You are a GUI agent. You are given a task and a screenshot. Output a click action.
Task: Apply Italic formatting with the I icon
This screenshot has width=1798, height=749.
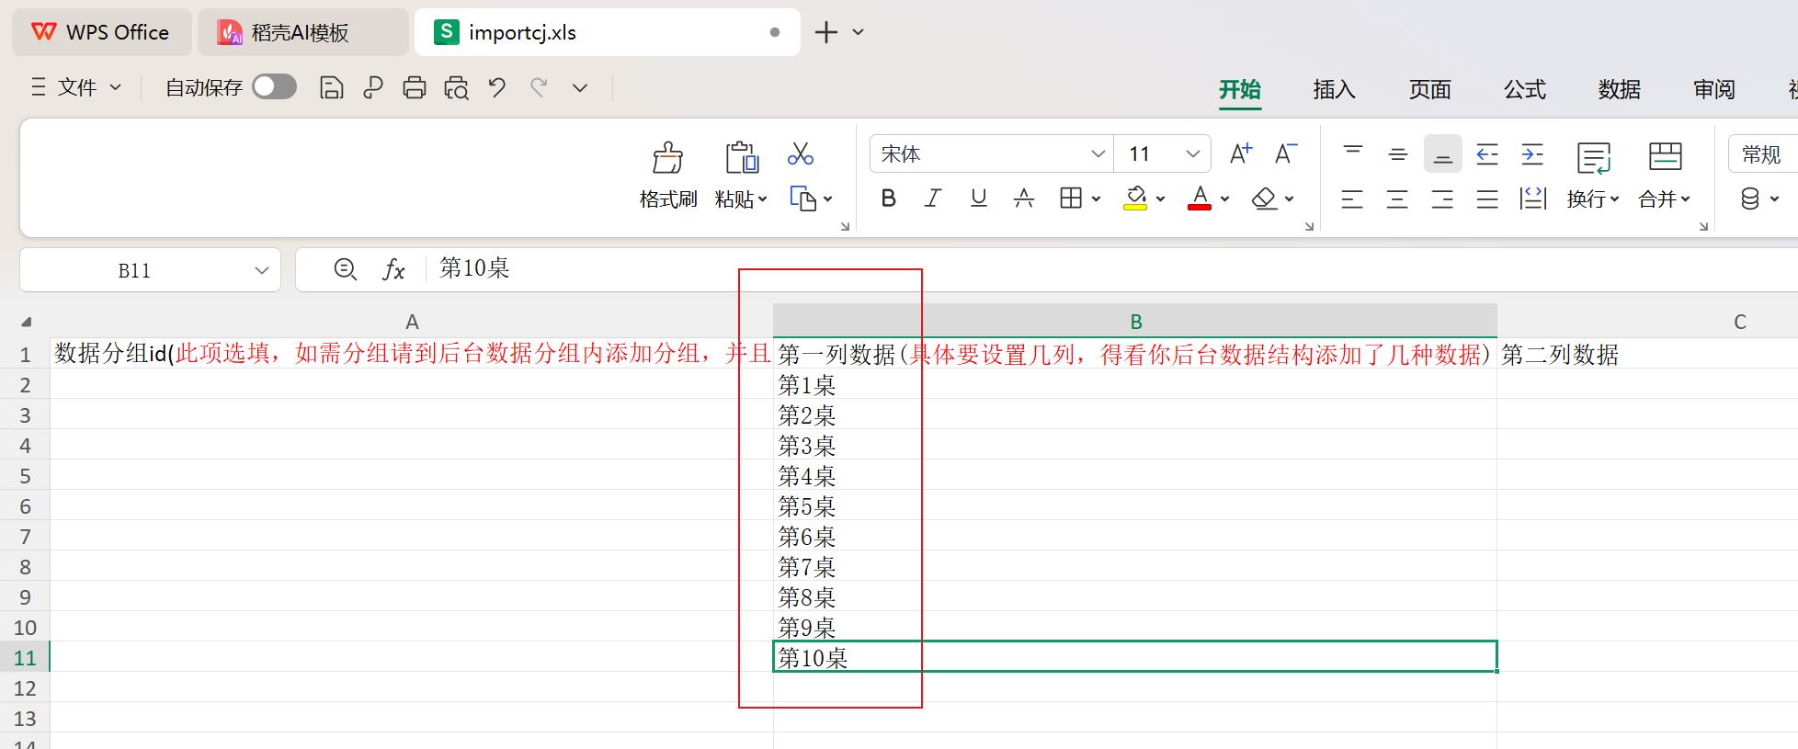click(933, 199)
